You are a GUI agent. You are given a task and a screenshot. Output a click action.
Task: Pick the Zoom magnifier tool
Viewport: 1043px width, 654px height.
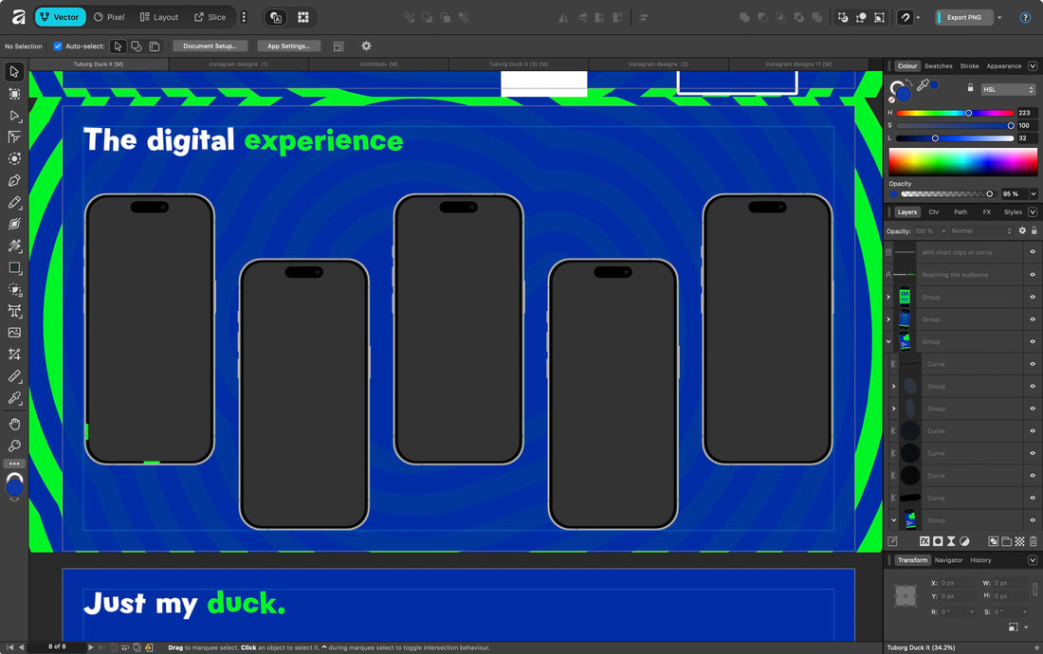click(14, 445)
